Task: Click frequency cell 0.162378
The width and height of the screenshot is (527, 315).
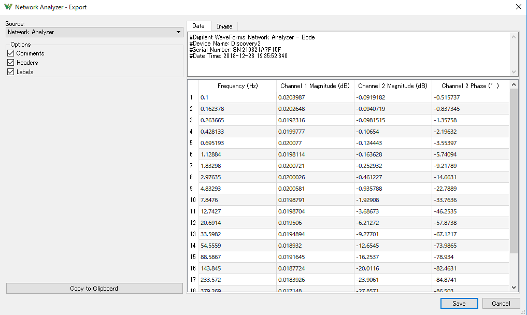Action: 238,109
